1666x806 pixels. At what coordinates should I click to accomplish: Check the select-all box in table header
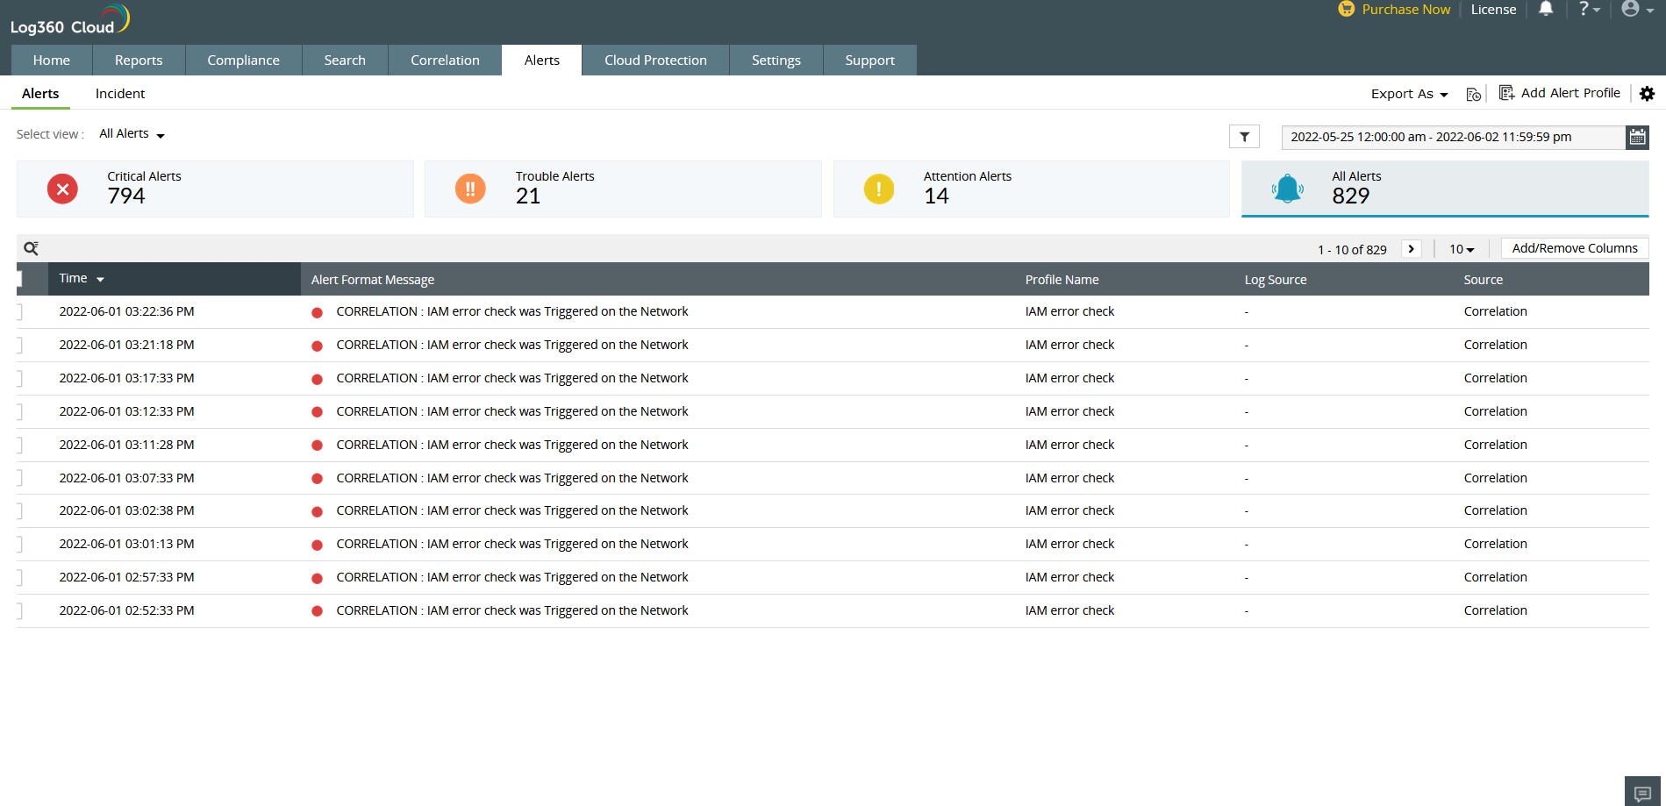[x=19, y=280]
